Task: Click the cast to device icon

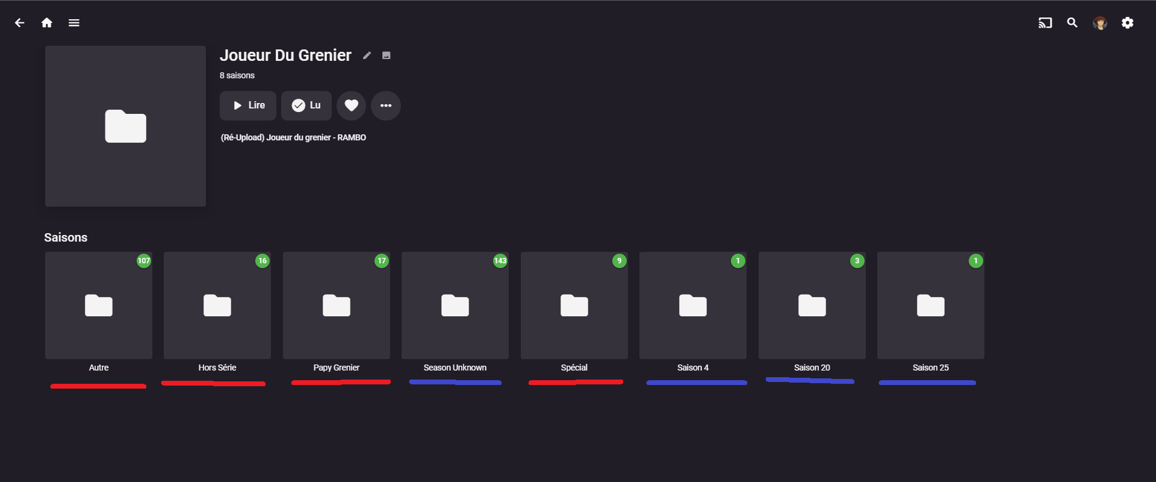Action: [1045, 23]
